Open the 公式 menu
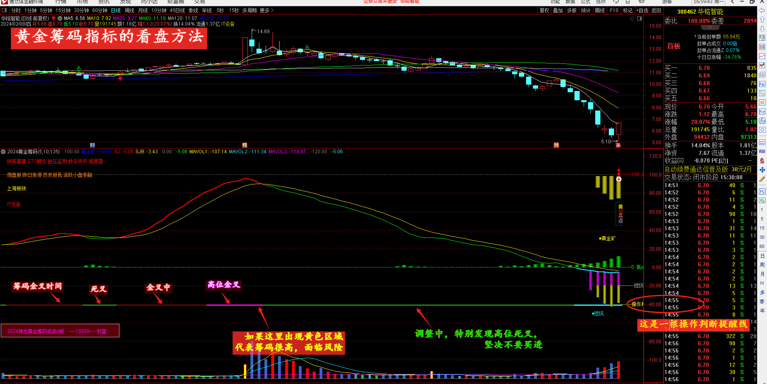This screenshot has width=767, height=384. (586, 2)
